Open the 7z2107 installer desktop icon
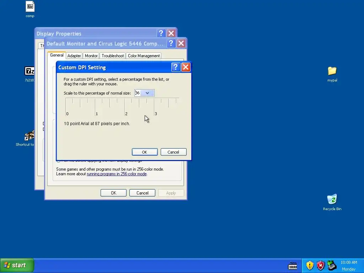The height and width of the screenshot is (273, 364). [x=30, y=71]
